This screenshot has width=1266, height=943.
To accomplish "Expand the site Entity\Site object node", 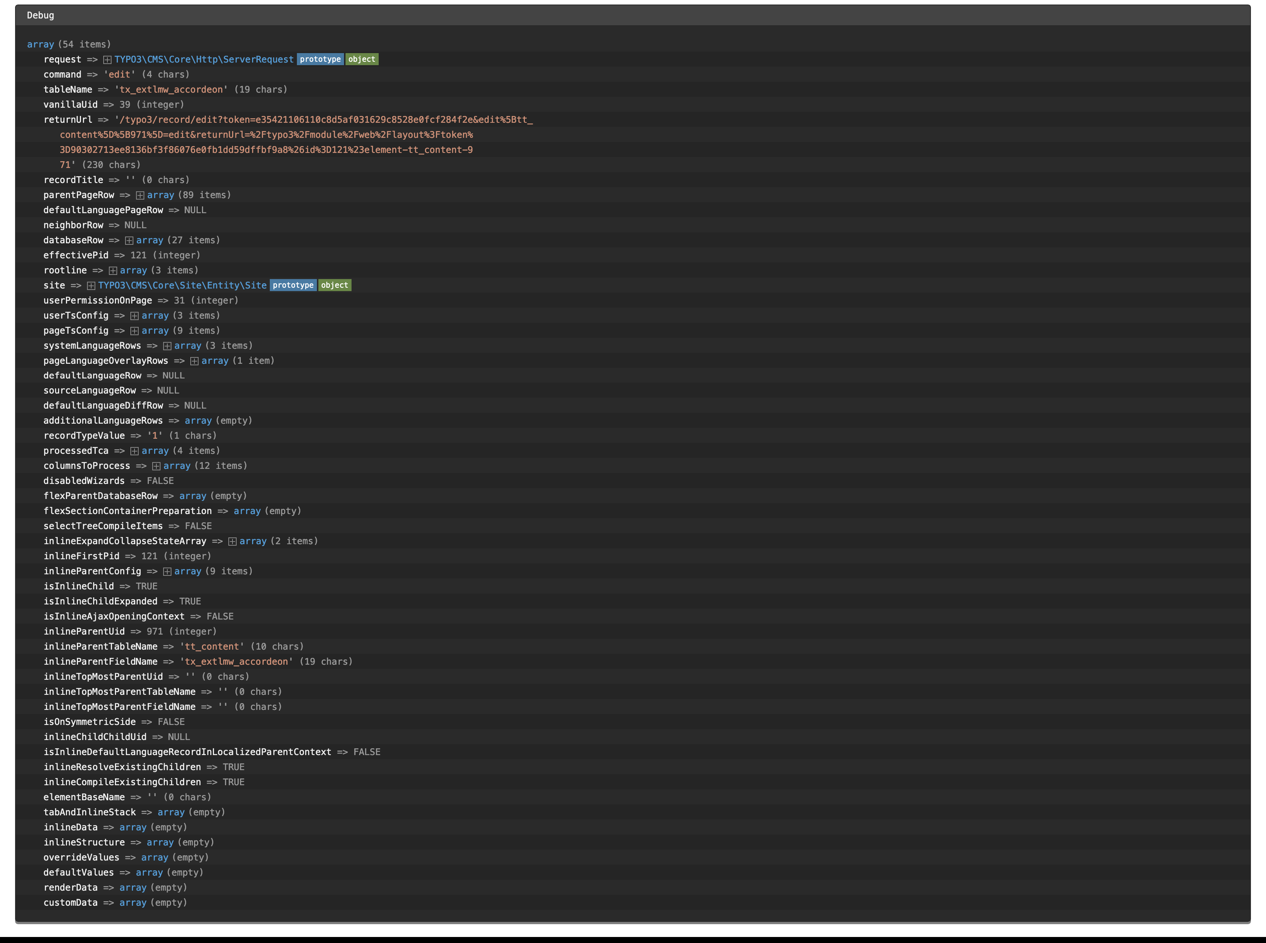I will (x=91, y=285).
